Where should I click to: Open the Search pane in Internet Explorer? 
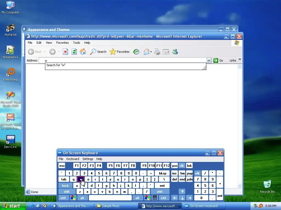[x=98, y=52]
